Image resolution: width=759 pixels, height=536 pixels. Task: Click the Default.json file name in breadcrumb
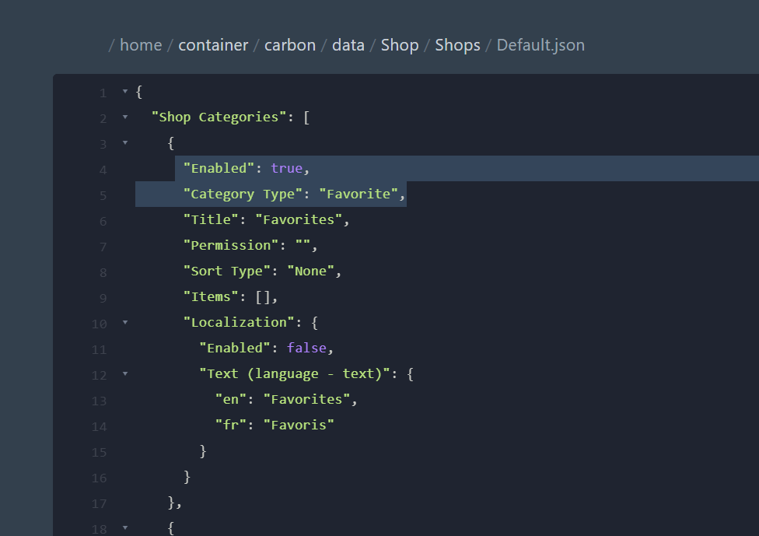click(x=540, y=45)
